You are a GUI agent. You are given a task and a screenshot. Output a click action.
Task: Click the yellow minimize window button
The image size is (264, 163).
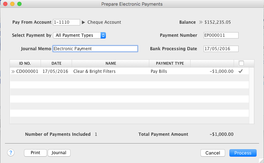click(x=12, y=4)
